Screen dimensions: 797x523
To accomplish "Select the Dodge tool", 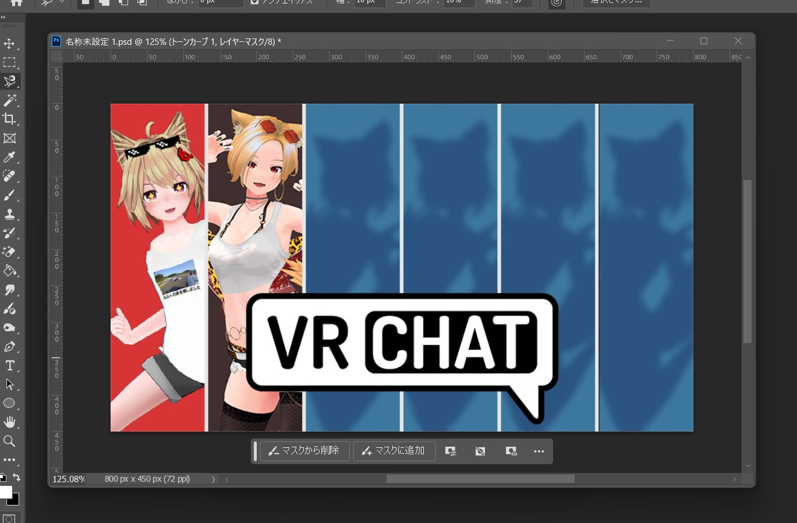I will [9, 309].
